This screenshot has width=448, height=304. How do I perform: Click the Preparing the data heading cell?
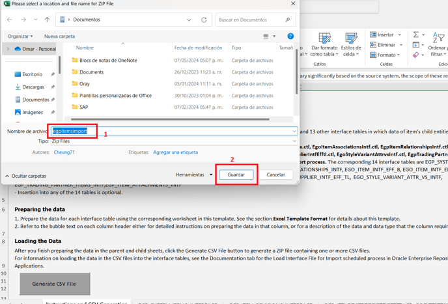click(x=40, y=210)
